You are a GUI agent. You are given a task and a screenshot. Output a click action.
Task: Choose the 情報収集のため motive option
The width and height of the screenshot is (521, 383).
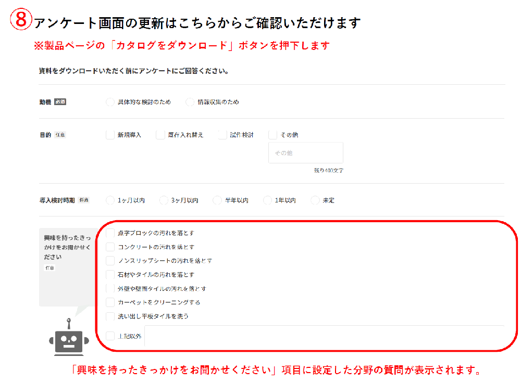[190, 102]
